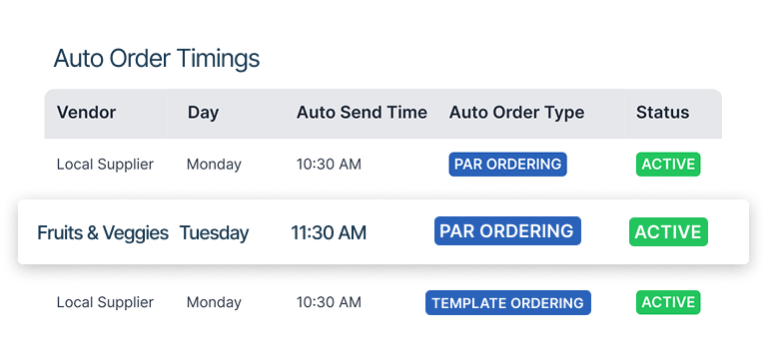The width and height of the screenshot is (767, 363).
Task: Select Local Supplier in the bottom row
Action: click(x=105, y=302)
